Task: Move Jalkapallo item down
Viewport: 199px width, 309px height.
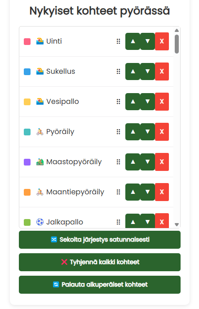Action: coord(148,221)
